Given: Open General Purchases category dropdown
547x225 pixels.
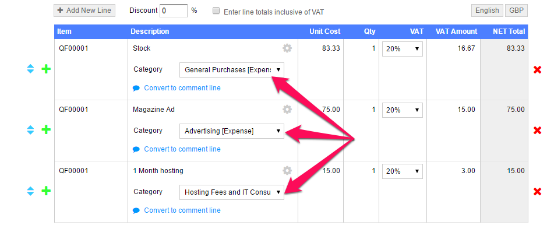Looking at the screenshot, I should point(232,70).
